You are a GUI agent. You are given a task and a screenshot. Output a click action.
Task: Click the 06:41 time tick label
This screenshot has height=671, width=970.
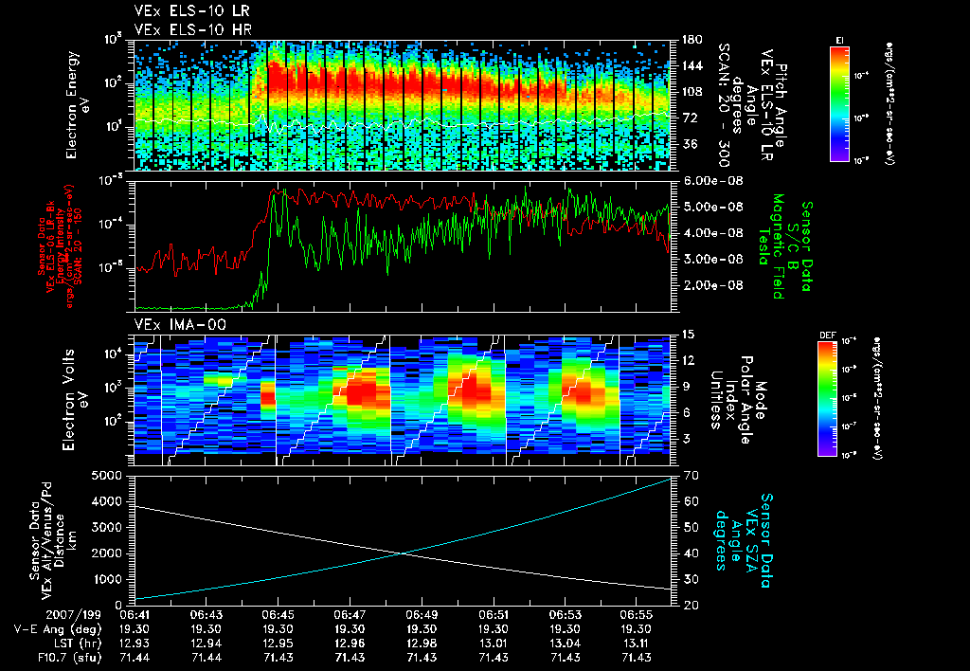(135, 615)
